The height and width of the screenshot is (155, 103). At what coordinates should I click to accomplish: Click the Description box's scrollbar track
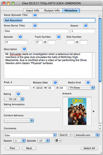(94, 65)
